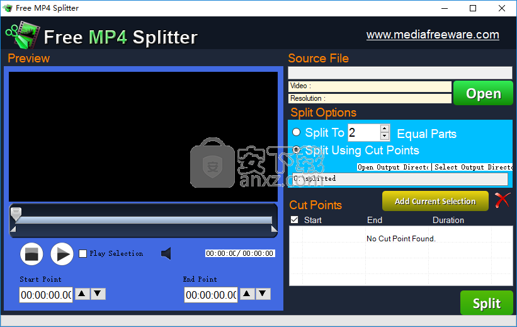Increment the equal parts count spinner
The height and width of the screenshot is (327, 517).
pos(385,129)
